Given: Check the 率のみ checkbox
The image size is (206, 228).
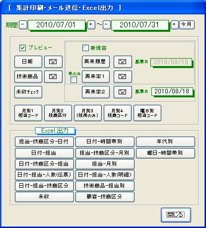Looking at the screenshot, I should point(73,80).
